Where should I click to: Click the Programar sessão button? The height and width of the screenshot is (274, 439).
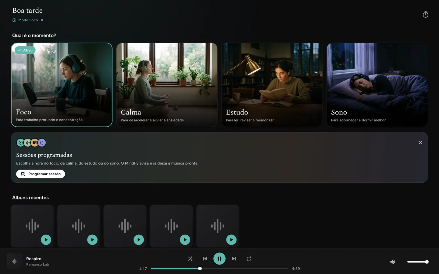[x=41, y=174]
